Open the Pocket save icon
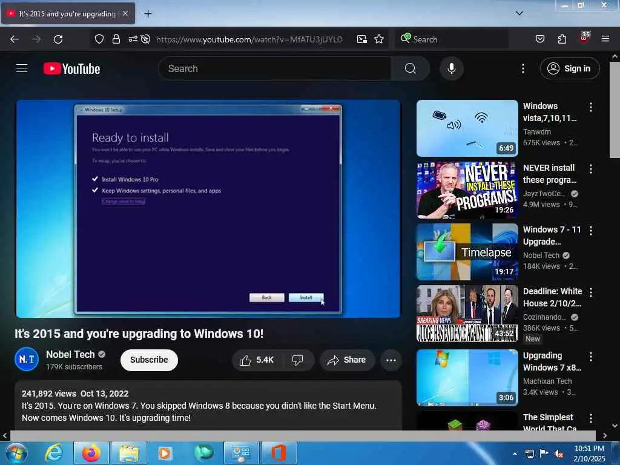This screenshot has height=465, width=620. point(540,39)
